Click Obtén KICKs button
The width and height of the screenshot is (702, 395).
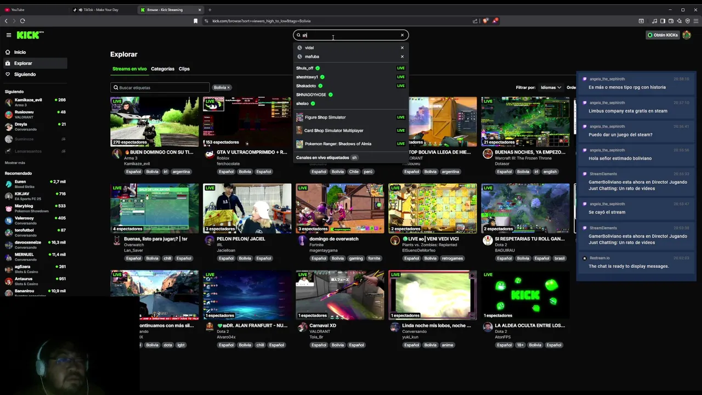point(663,35)
